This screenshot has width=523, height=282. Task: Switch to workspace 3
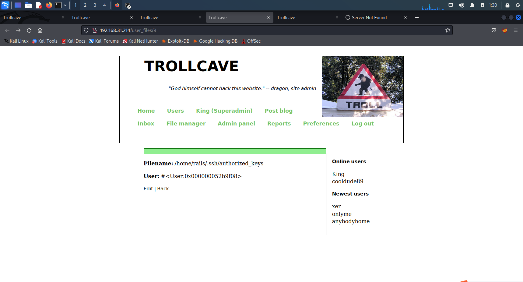tap(95, 5)
